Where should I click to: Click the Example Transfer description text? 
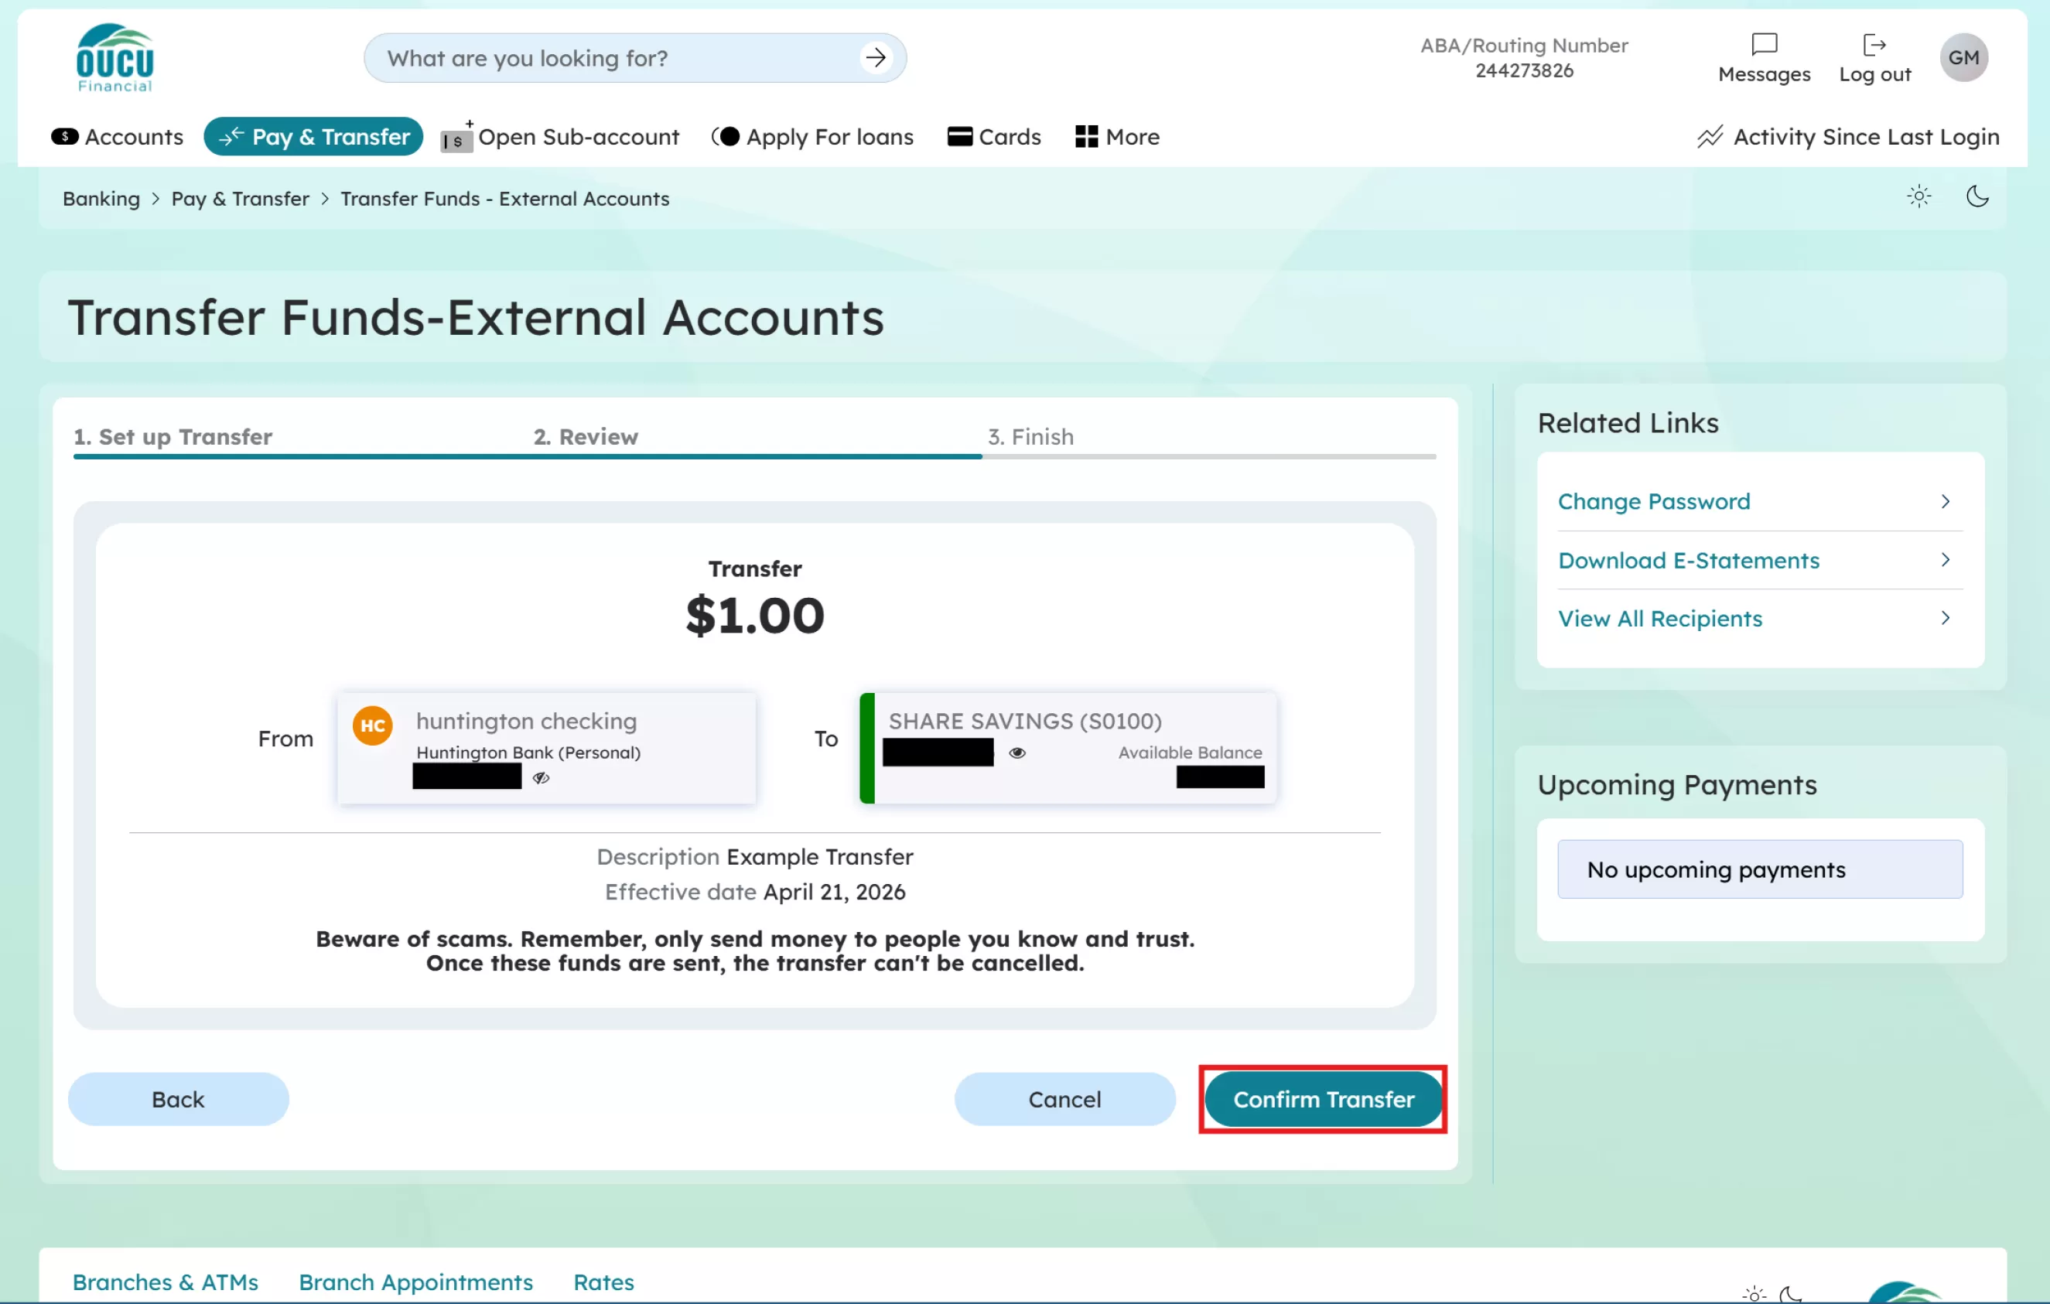820,856
